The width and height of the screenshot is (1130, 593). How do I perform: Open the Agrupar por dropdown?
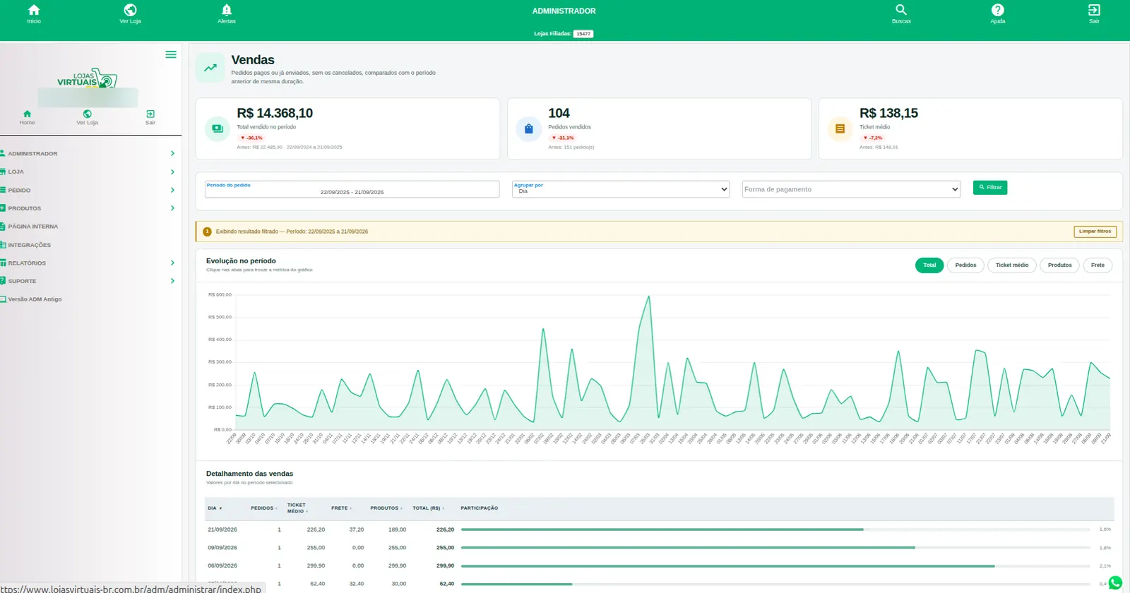621,189
